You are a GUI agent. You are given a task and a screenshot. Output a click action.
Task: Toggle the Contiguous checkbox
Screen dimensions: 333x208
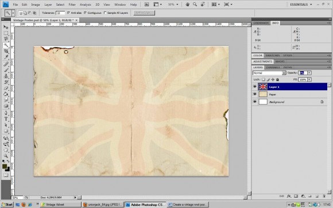coord(85,13)
